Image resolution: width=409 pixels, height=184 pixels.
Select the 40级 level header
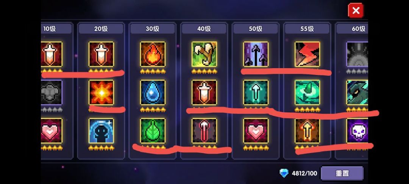204,29
